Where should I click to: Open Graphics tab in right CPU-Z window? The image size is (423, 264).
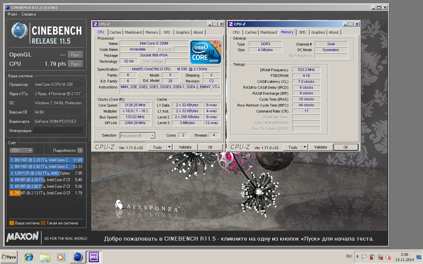point(318,32)
